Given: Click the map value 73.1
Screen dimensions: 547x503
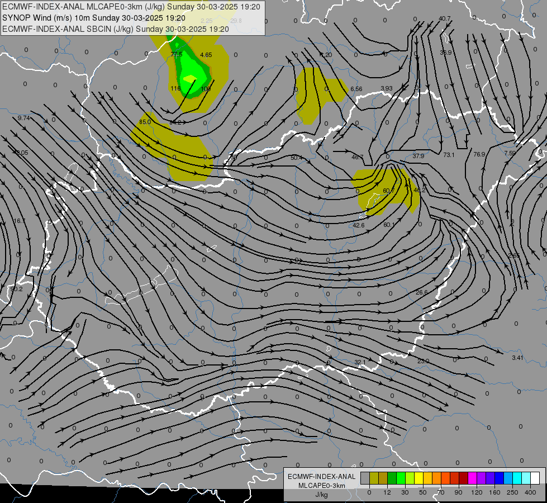Looking at the screenshot, I should click(x=449, y=155).
